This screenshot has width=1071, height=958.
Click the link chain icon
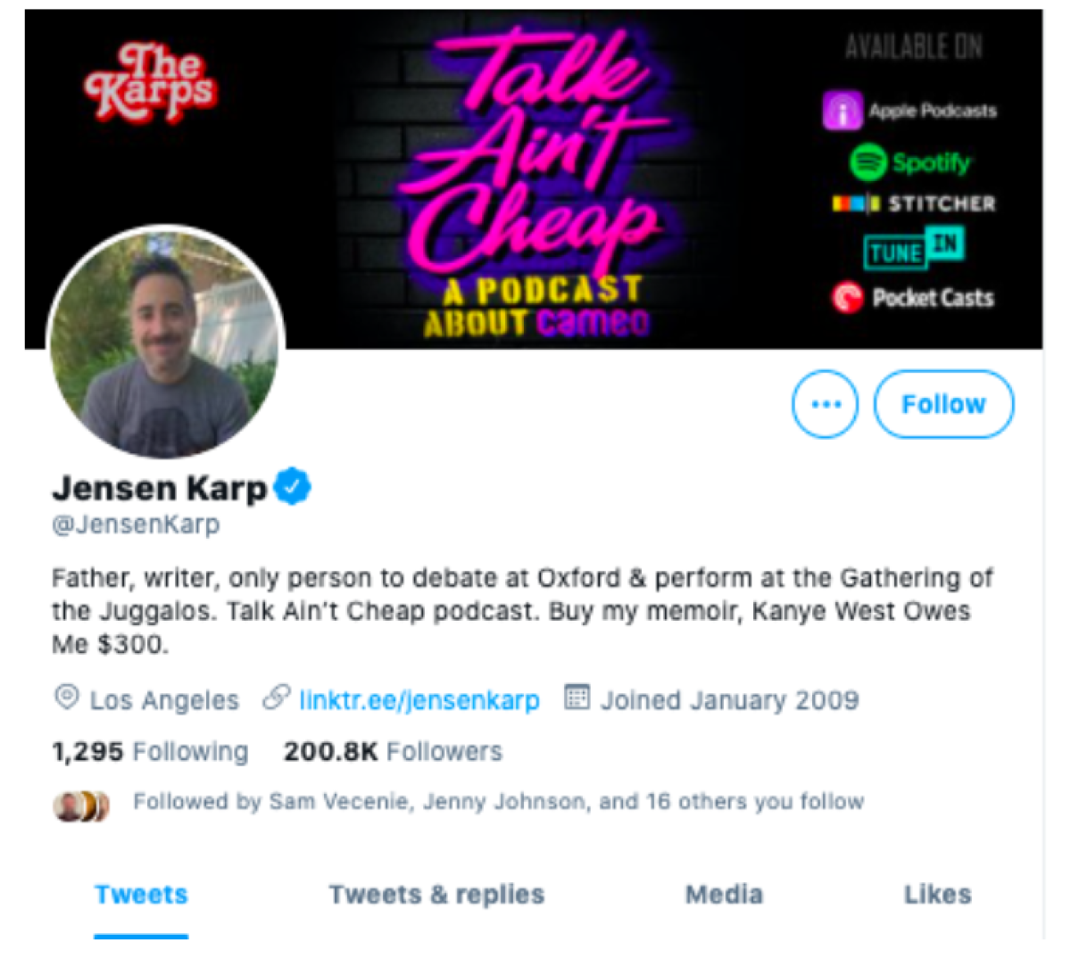click(x=276, y=698)
